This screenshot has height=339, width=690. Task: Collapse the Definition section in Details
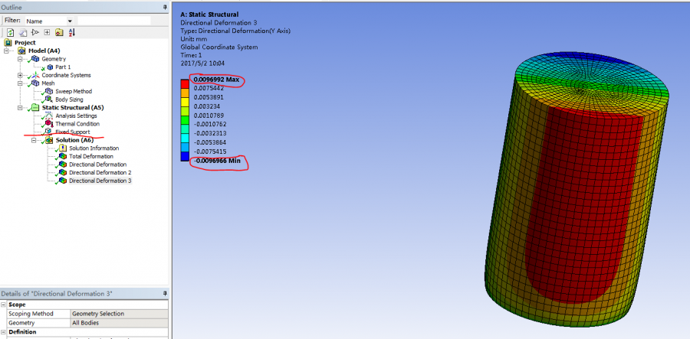pos(4,332)
